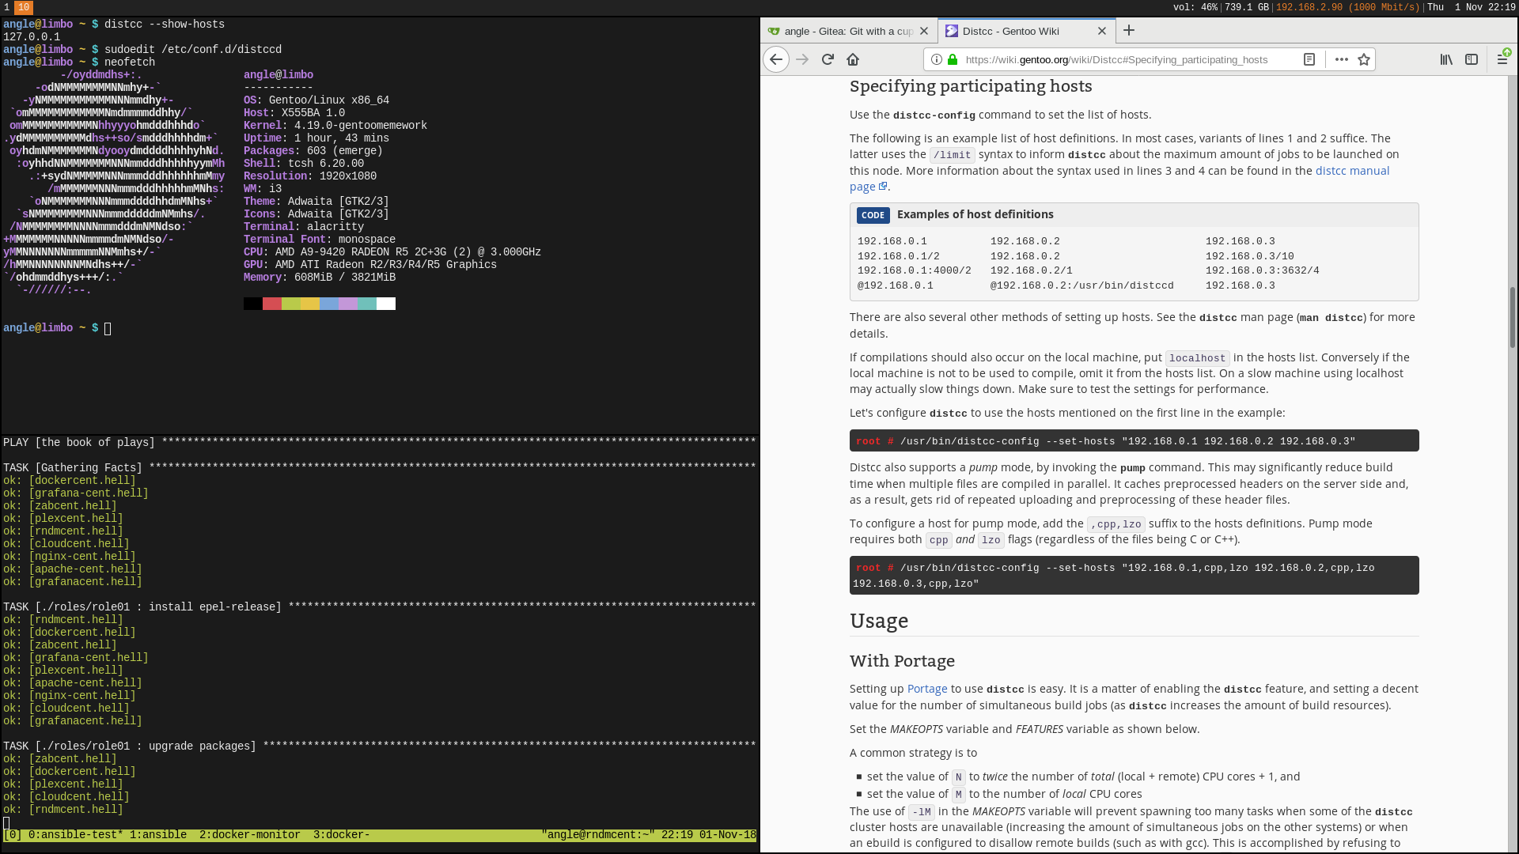This screenshot has width=1519, height=854.
Task: Open page actions three-dots menu
Action: point(1342,59)
